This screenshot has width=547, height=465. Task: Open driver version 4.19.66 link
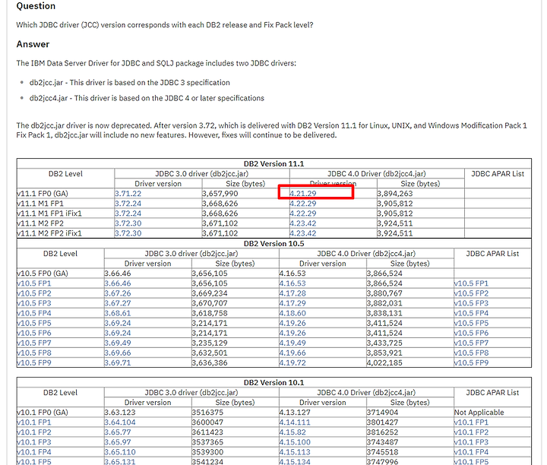point(292,353)
